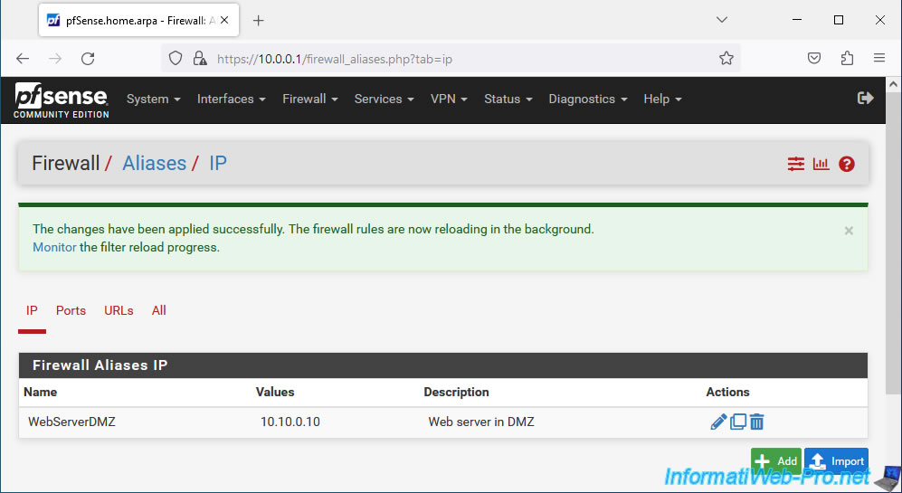Screen dimensions: 902x493
Task: Follow the Aliases breadcrumb link
Action: [x=154, y=164]
